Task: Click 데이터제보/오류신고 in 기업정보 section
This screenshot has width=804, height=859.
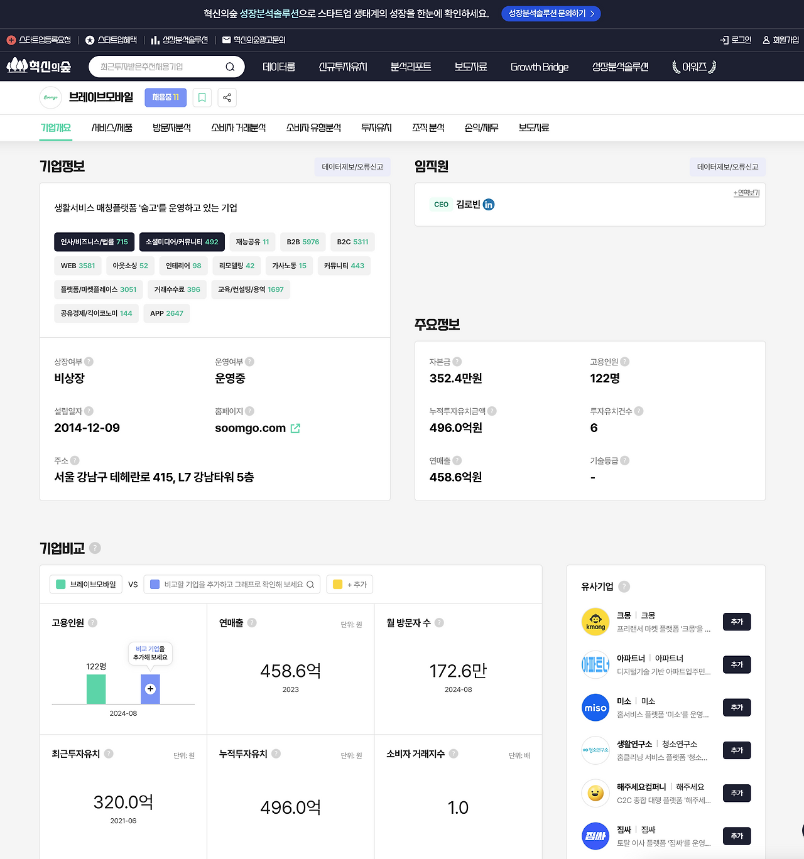Action: coord(352,167)
